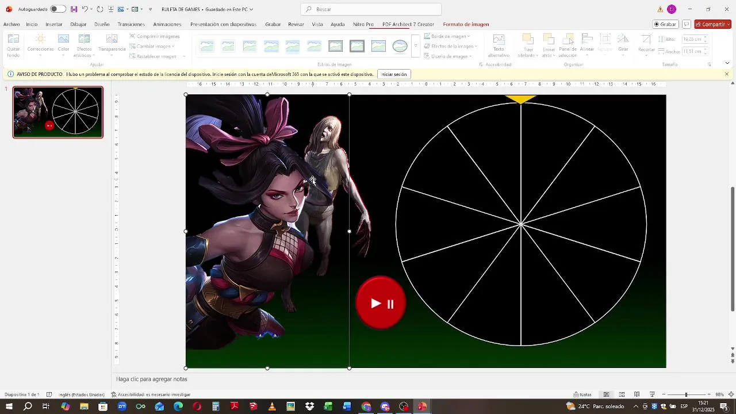Open the Insertar tab
This screenshot has height=414, width=736.
[x=54, y=24]
